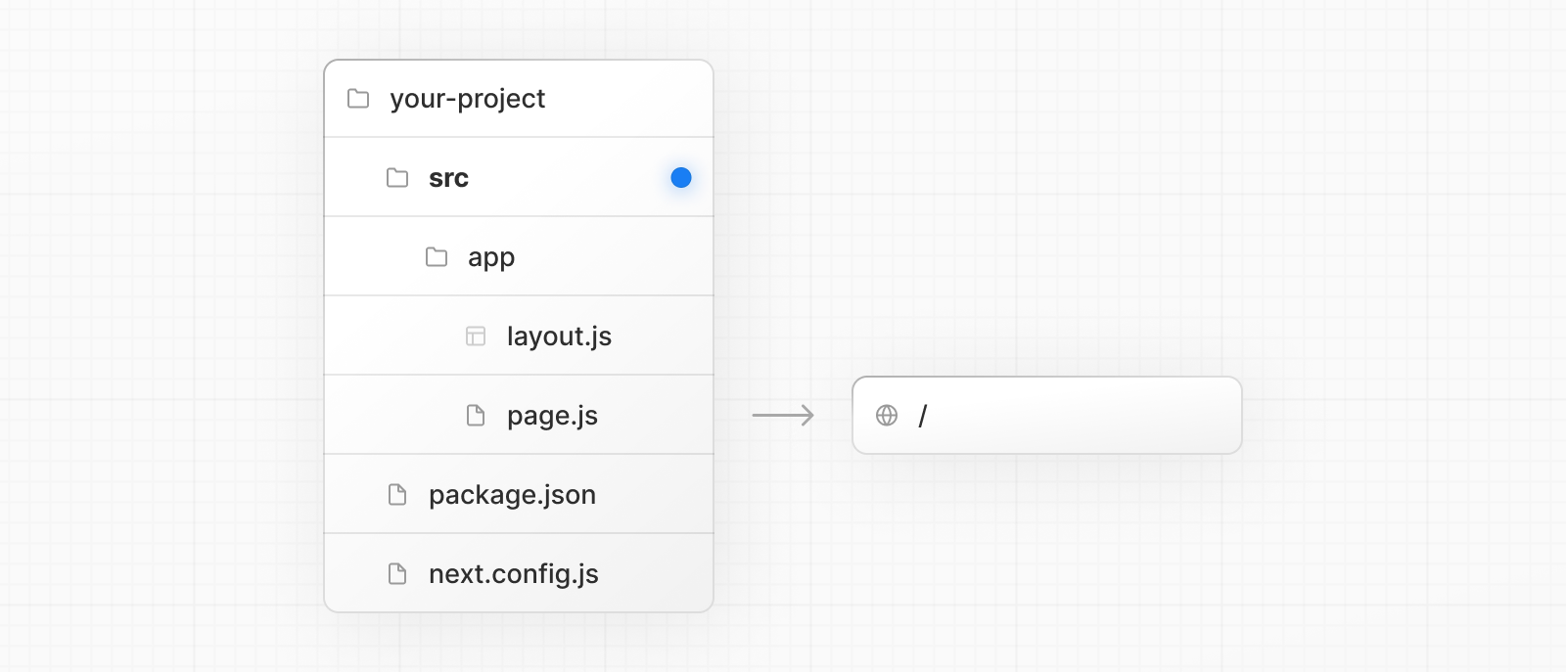This screenshot has width=1566, height=672.
Task: Open the page.js file label
Action: click(x=552, y=416)
